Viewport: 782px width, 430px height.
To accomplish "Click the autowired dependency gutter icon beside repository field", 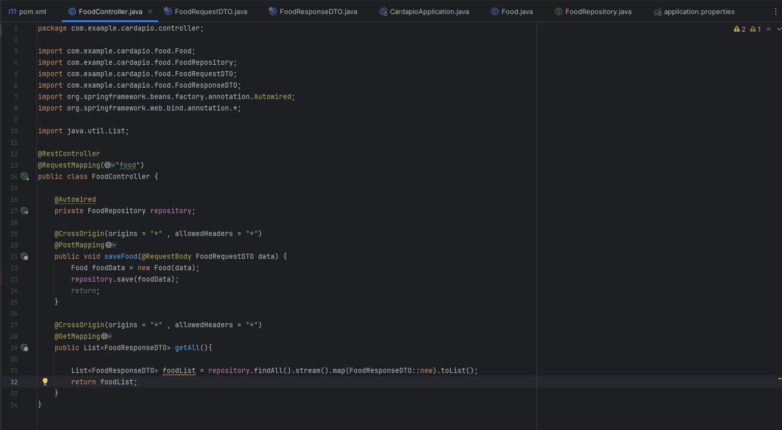I will [x=24, y=211].
